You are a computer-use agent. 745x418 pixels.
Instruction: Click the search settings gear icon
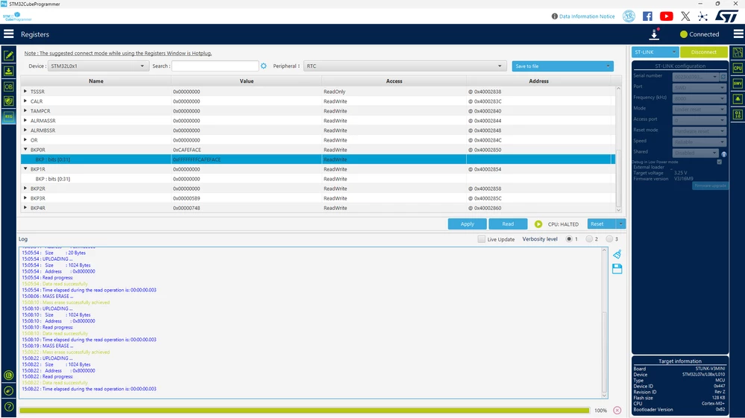[x=264, y=66]
